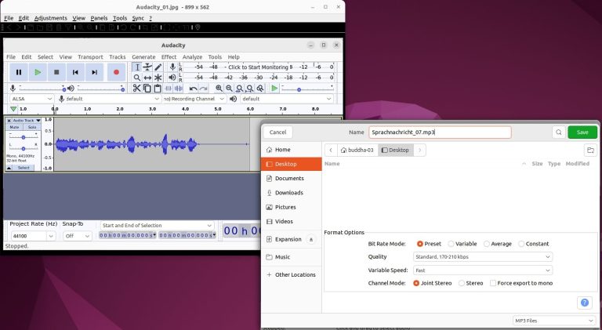Skip to end of the track
The height and width of the screenshot is (330, 602).
point(94,72)
